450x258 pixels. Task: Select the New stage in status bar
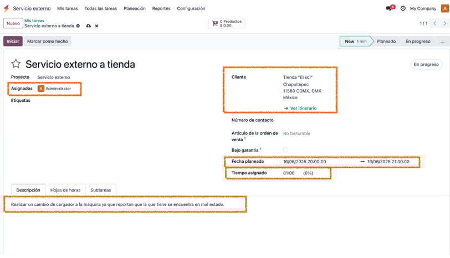(356, 42)
